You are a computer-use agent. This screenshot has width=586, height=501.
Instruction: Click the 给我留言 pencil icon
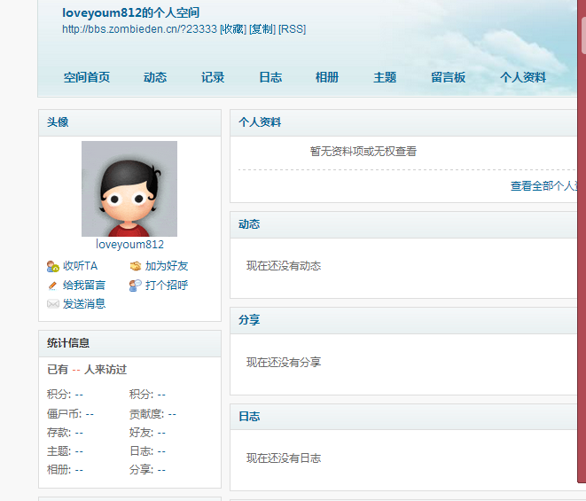point(52,286)
